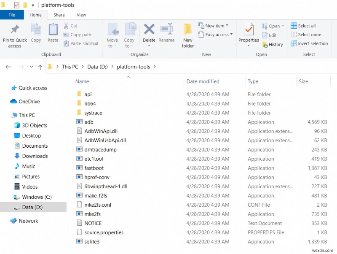This screenshot has width=337, height=254.
Task: Click Select none
Action: (x=306, y=35)
